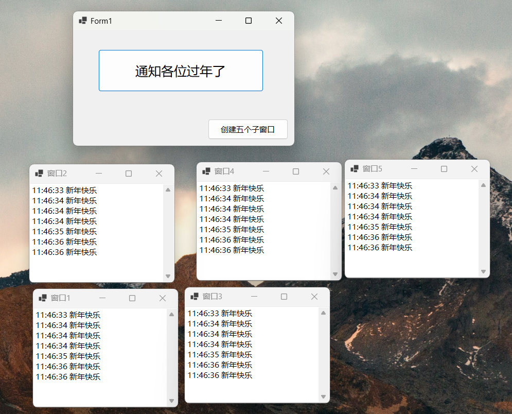
Task: Click the 窗口3 title bar icon
Action: (195, 297)
